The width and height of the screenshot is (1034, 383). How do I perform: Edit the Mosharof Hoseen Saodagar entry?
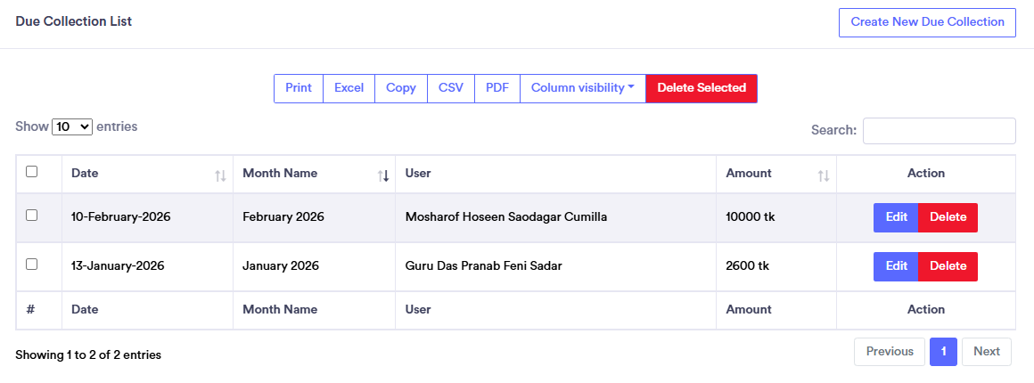[896, 217]
